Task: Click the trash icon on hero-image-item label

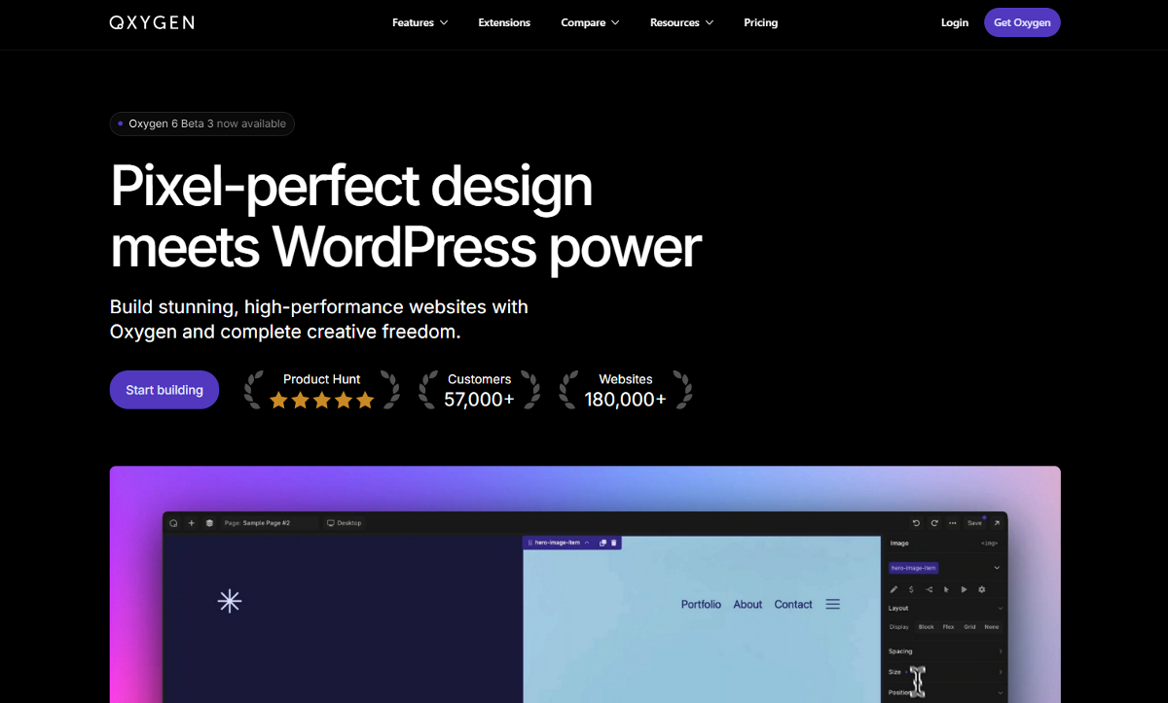Action: pyautogui.click(x=614, y=543)
